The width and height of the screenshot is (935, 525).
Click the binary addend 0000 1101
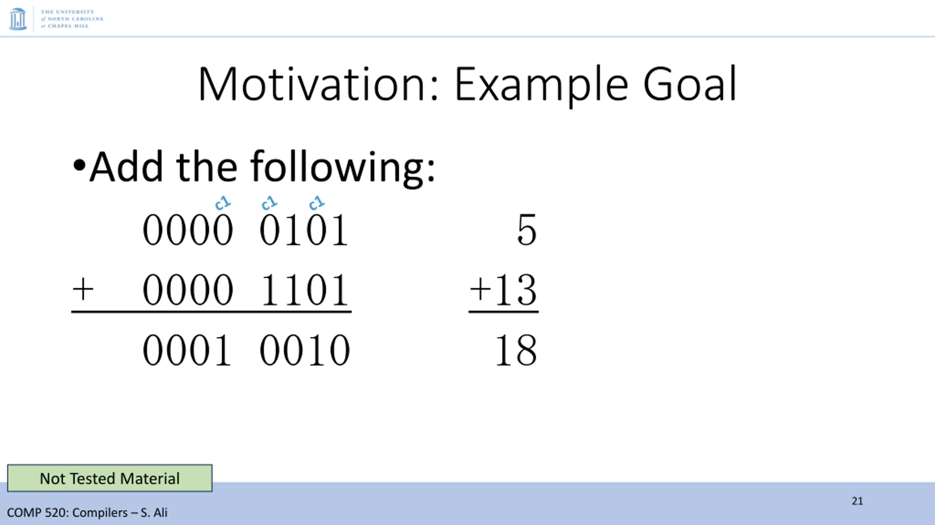(245, 290)
